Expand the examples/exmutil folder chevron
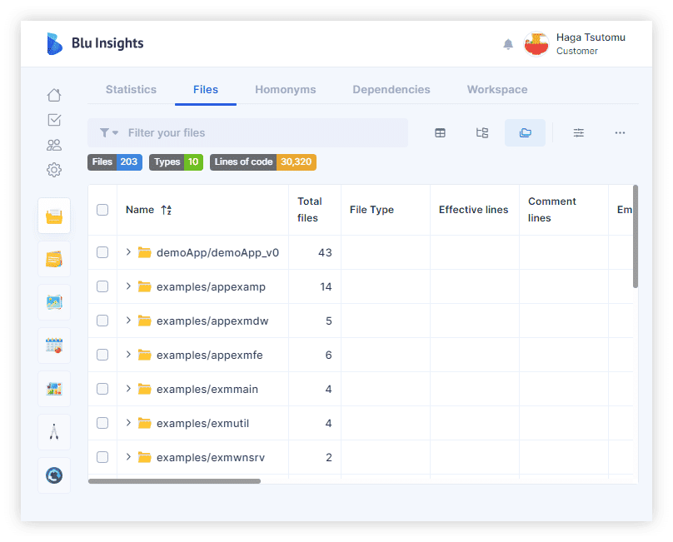The width and height of the screenshot is (673, 542). click(x=128, y=423)
